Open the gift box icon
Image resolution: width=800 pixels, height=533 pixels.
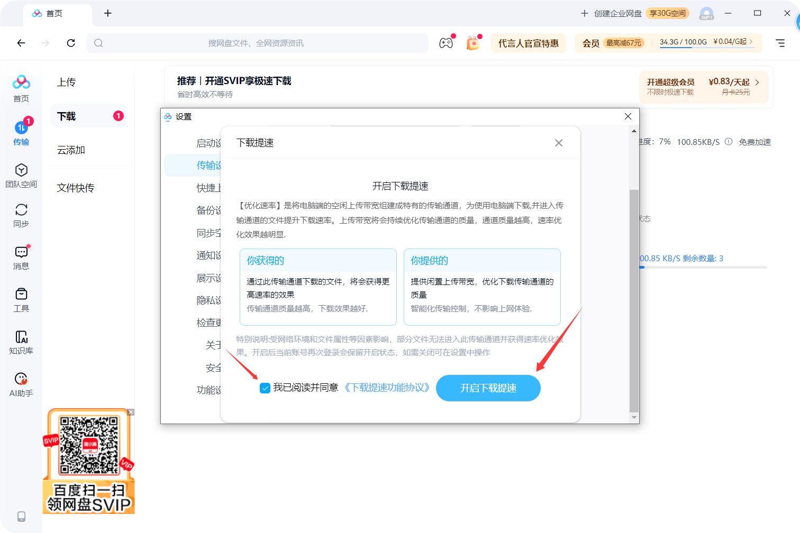coord(473,43)
